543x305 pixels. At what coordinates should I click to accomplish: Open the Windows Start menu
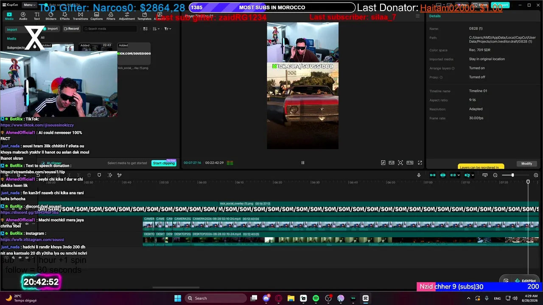tap(178, 298)
